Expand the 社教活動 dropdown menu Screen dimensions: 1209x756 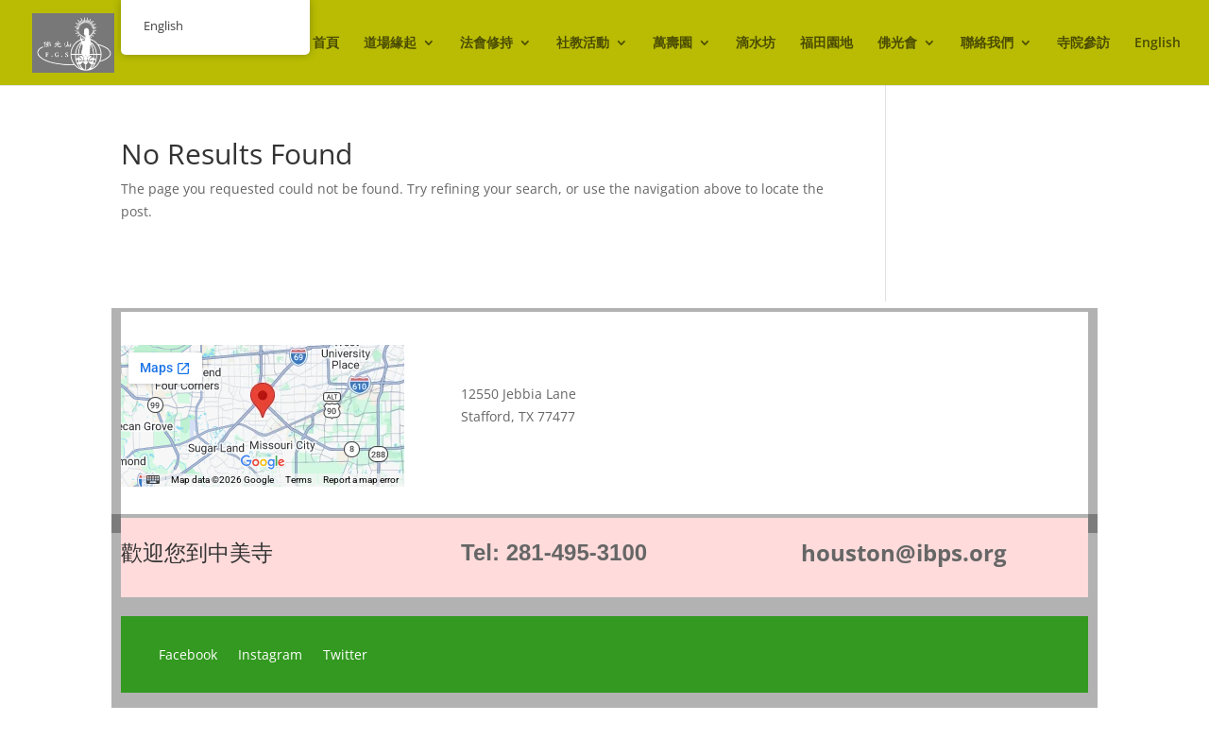click(591, 43)
